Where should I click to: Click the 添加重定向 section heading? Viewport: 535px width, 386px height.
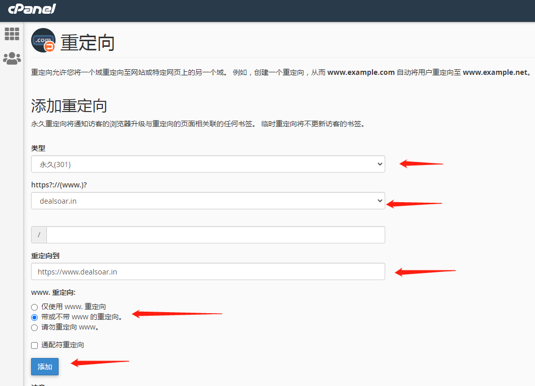click(x=69, y=106)
